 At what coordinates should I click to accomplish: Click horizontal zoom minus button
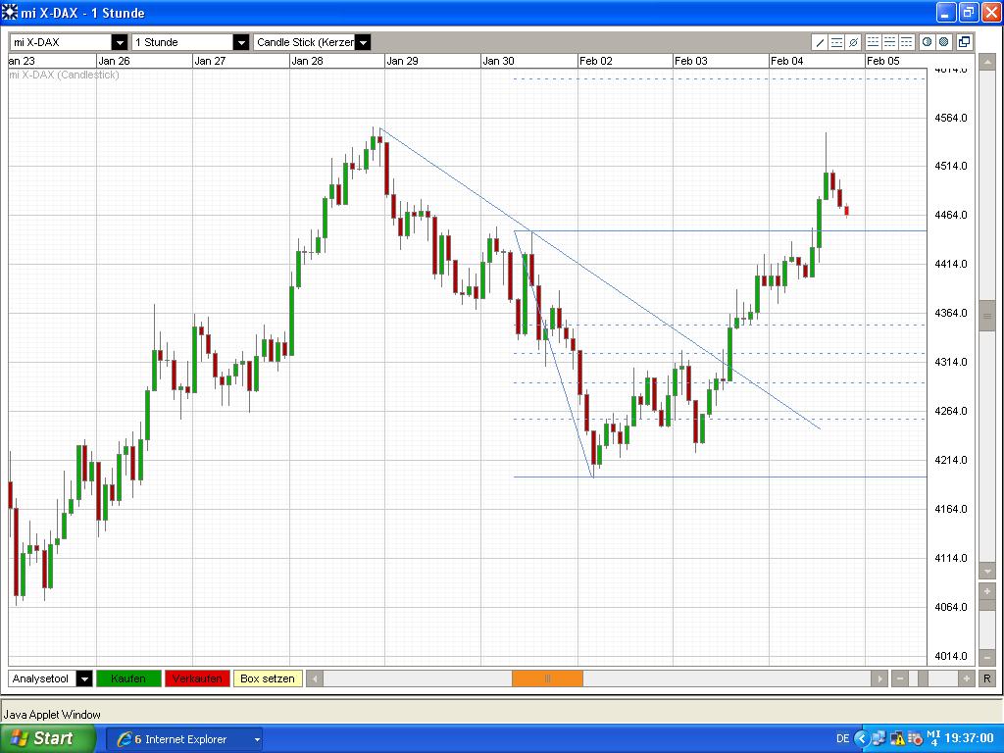pyautogui.click(x=900, y=678)
